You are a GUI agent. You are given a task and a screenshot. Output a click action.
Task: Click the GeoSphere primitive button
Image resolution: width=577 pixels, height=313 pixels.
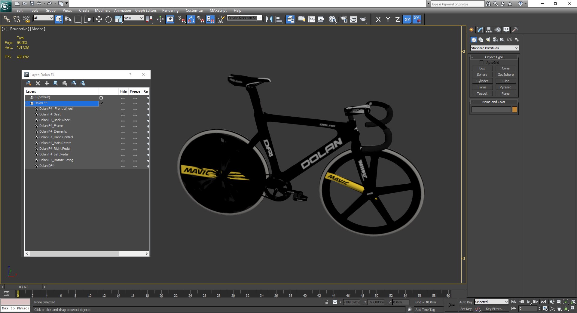(x=505, y=75)
